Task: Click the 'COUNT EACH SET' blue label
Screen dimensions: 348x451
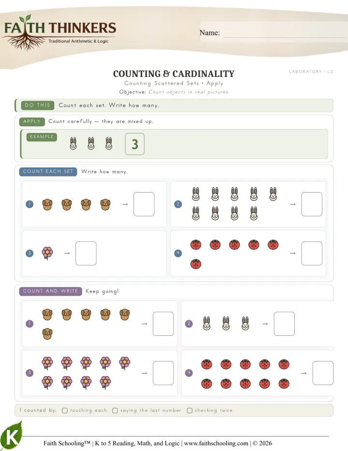Action: 48,171
